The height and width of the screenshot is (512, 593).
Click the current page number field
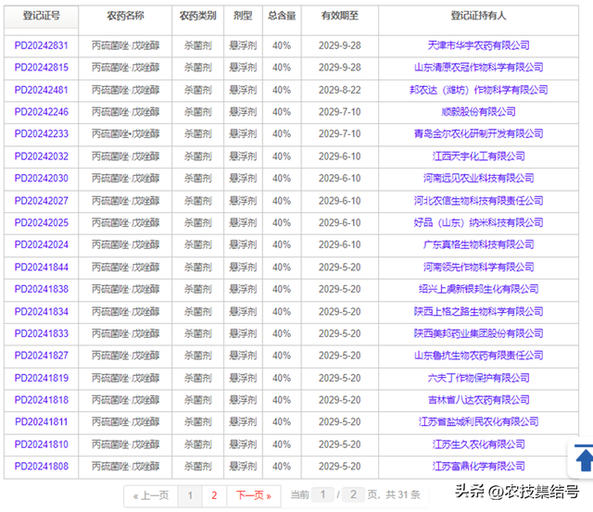point(322,494)
